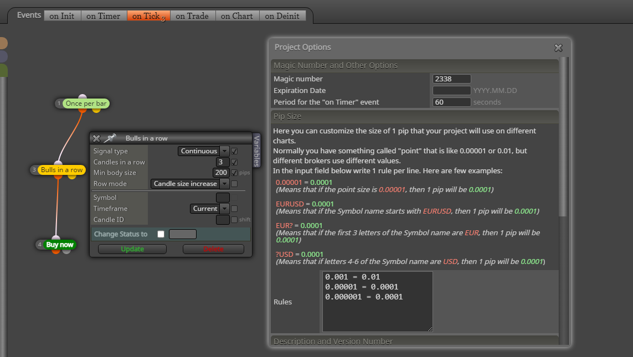The width and height of the screenshot is (633, 357).
Task: Click the tan category circle on left sidebar
Action: pyautogui.click(x=3, y=43)
